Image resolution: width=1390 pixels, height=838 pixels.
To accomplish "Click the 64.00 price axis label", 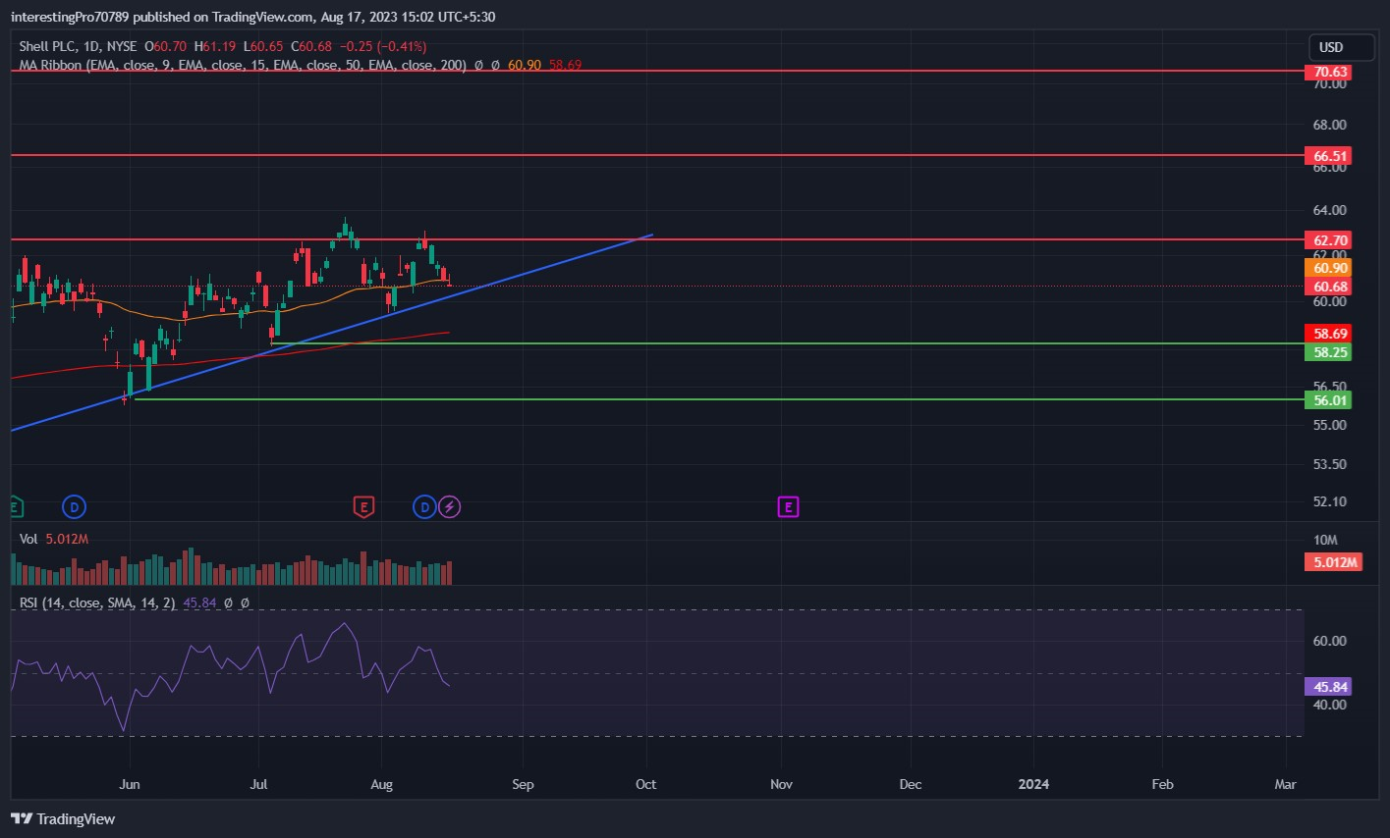I will (1330, 210).
